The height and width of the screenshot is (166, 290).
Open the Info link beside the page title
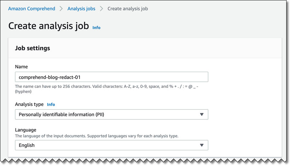[x=96, y=28]
